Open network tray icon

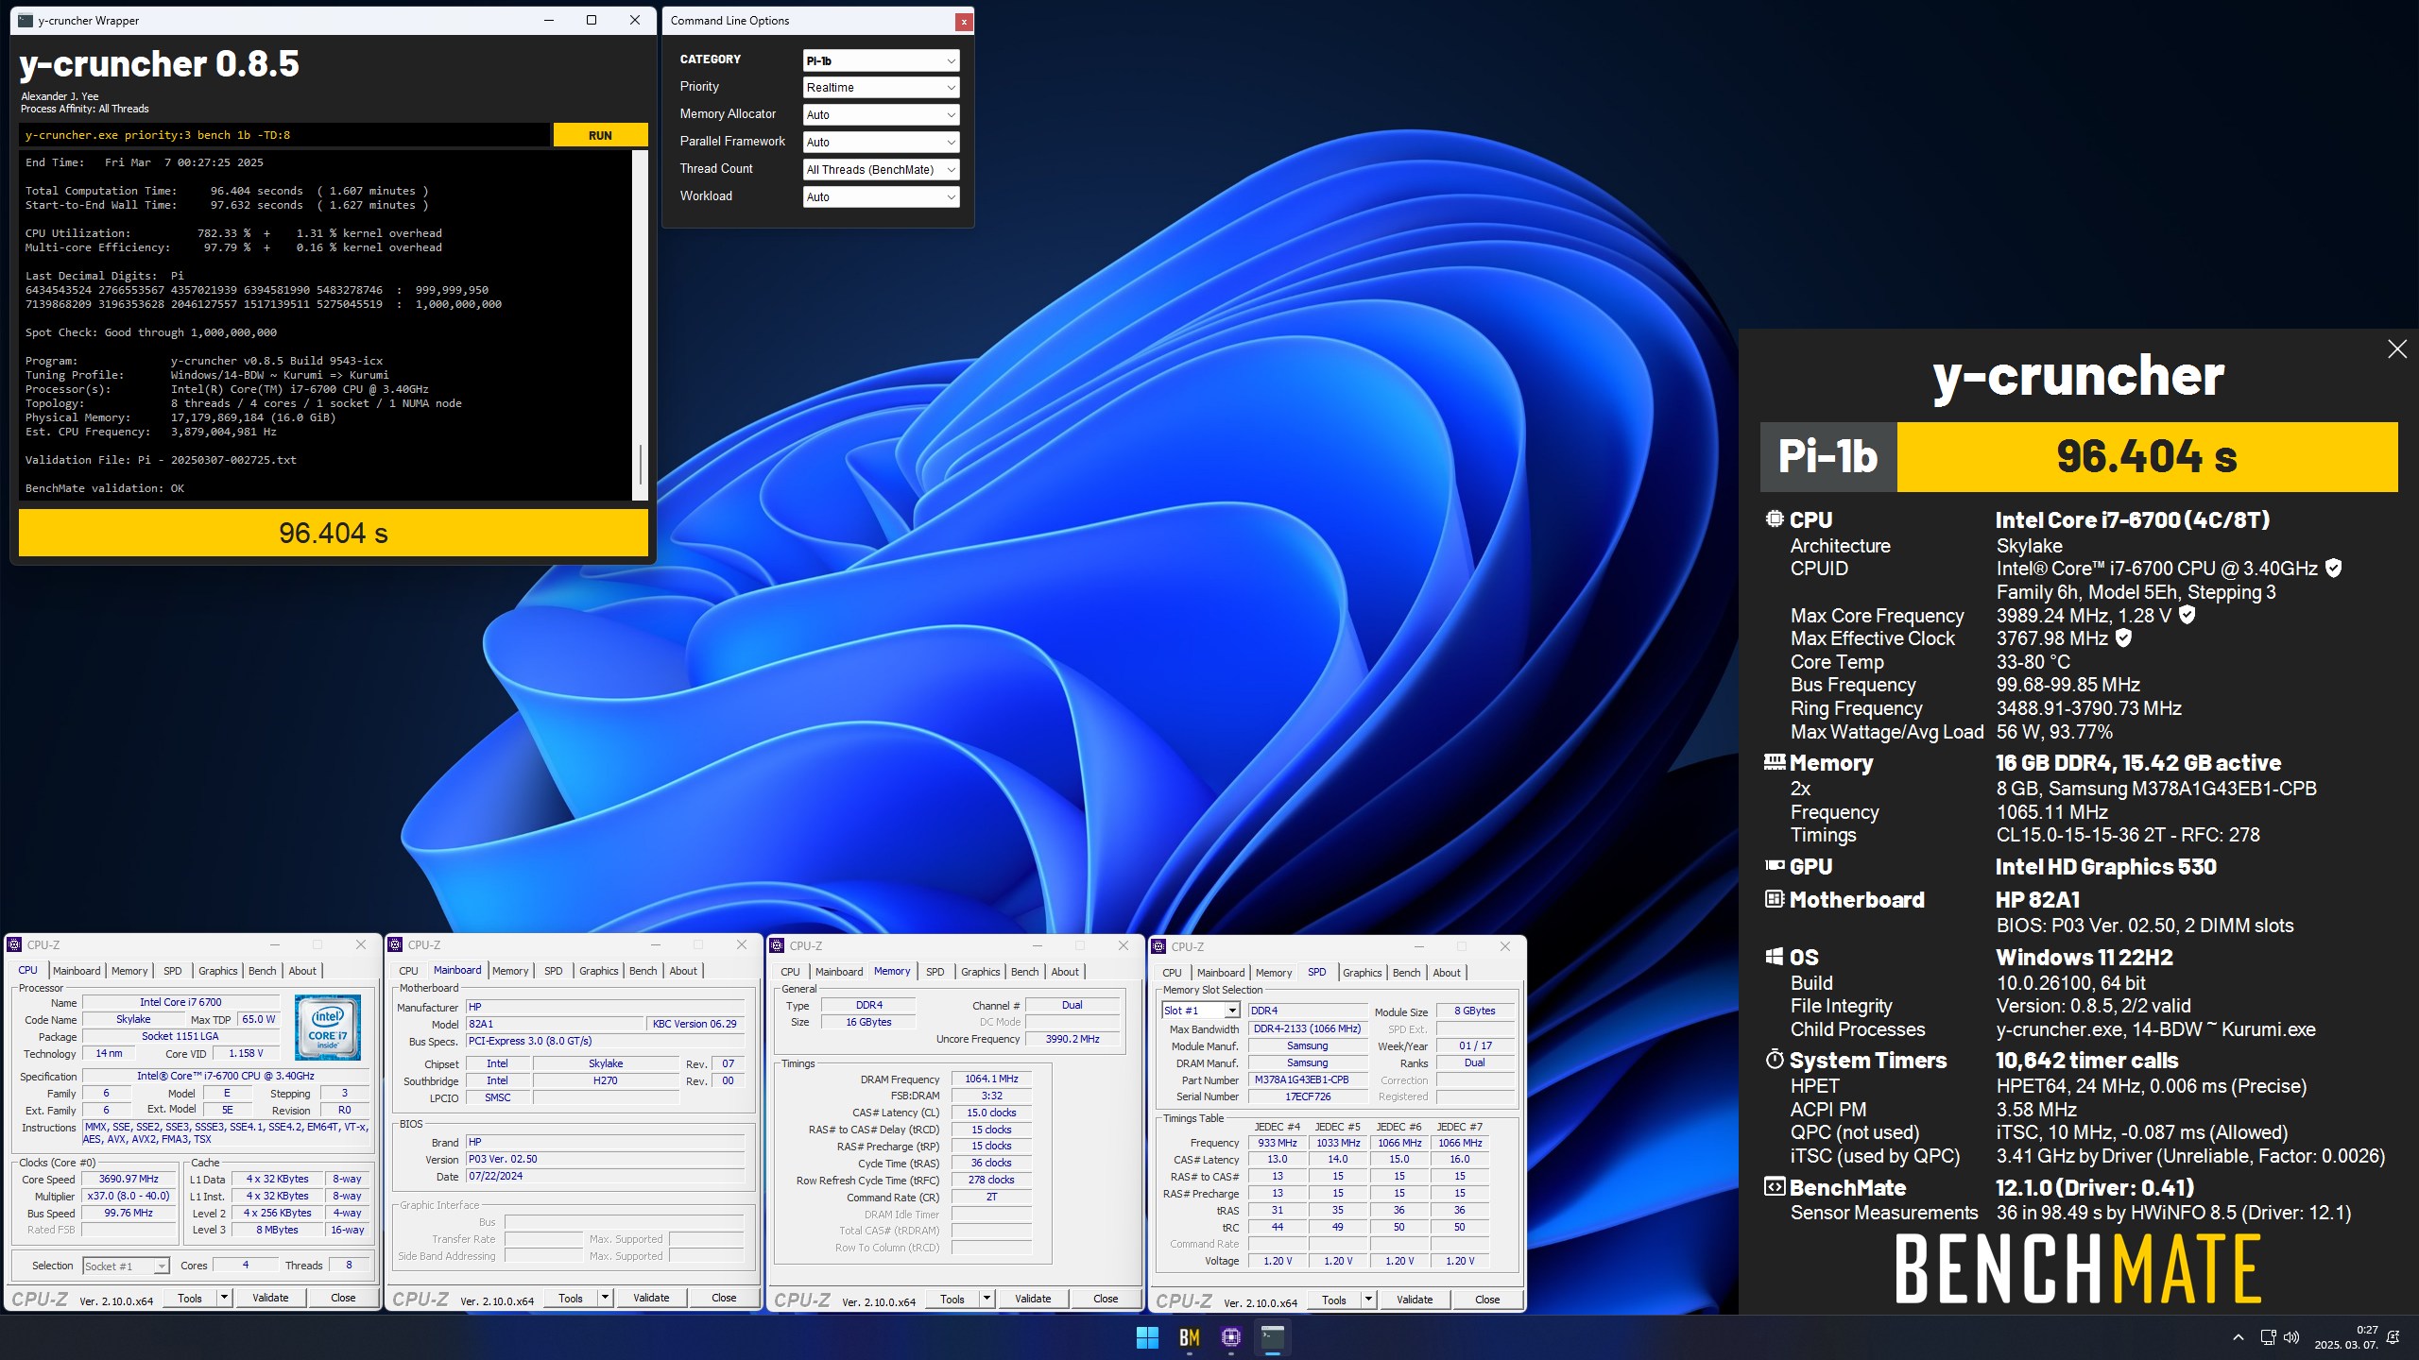(2268, 1337)
